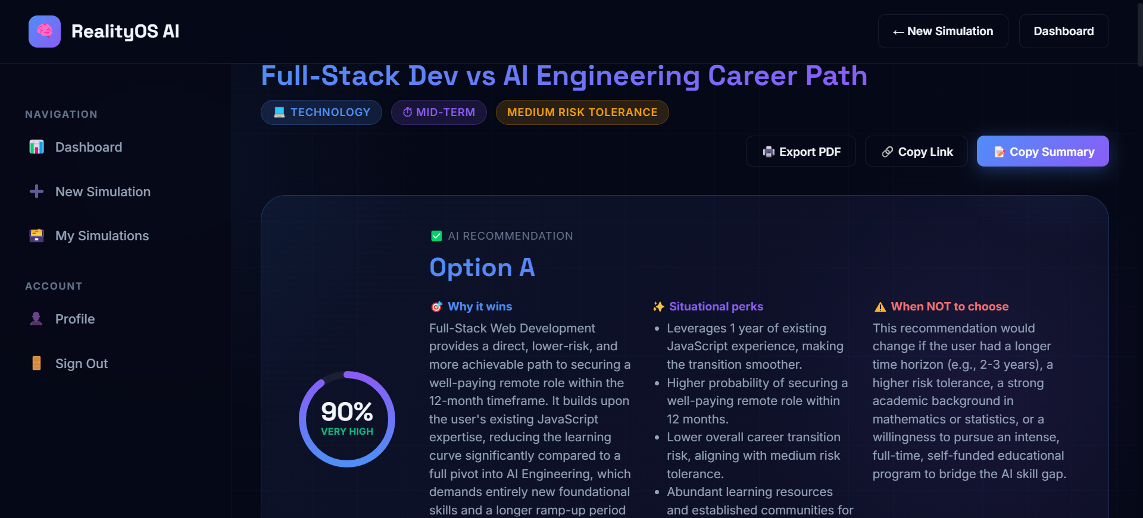This screenshot has height=518, width=1143.
Task: Click the MEDIUM RISK TOLERANCE tag
Action: 582,112
